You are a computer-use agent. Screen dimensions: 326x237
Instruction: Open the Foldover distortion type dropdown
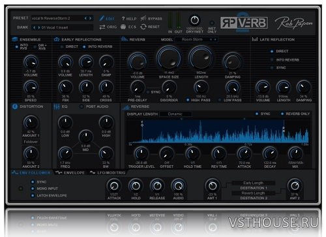point(31,142)
